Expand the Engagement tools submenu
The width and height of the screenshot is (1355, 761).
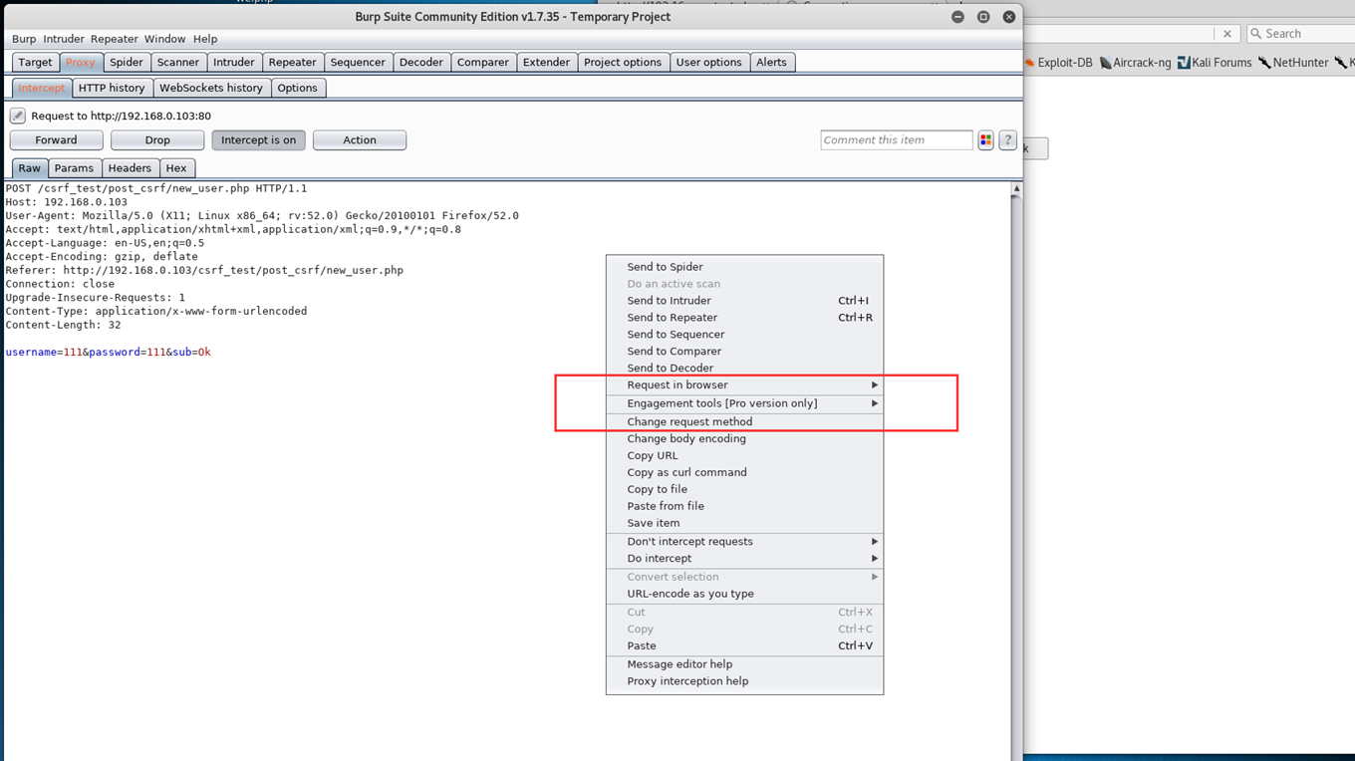[744, 403]
